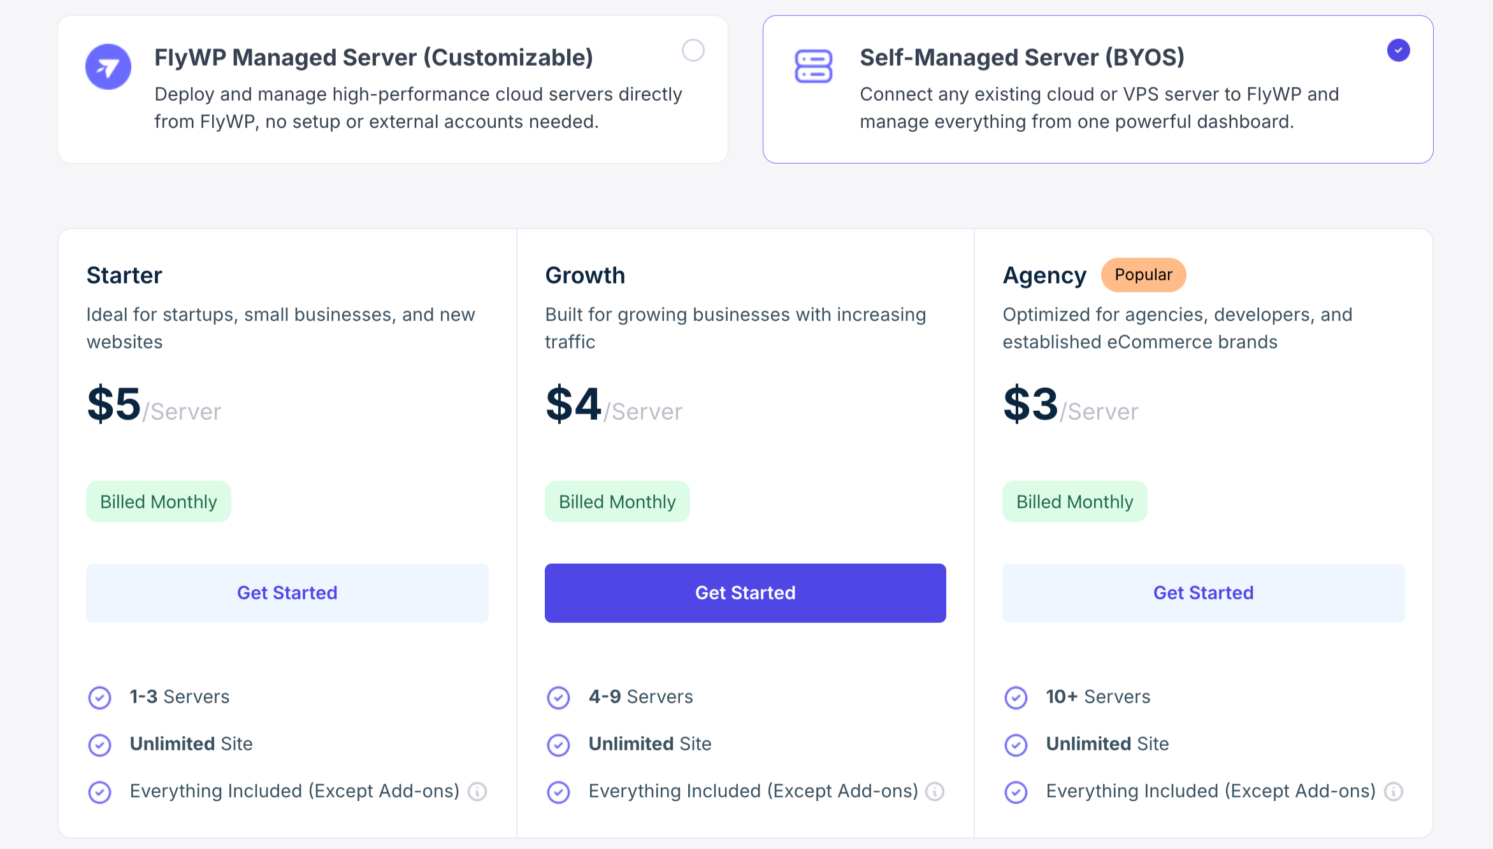The height and width of the screenshot is (849, 1493).
Task: Click the '10+ Servers' feature text
Action: pyautogui.click(x=1098, y=697)
